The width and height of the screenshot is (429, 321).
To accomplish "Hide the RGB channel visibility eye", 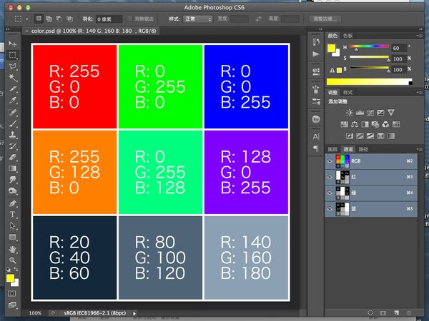I will (330, 161).
